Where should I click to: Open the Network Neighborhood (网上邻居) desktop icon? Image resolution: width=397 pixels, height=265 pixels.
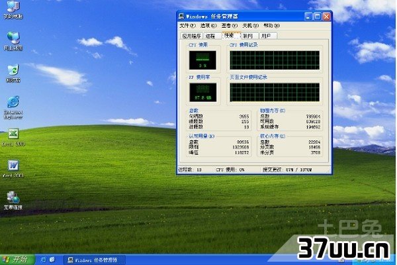point(13,41)
